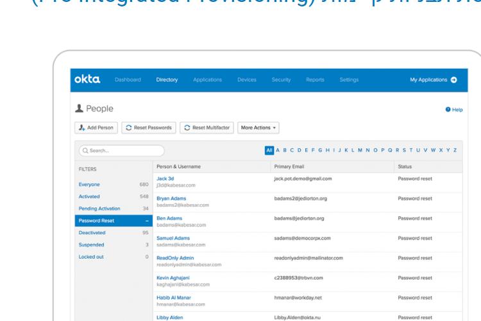Screen dimensions: 481x321
Task: Click the My Applications arrow icon
Action: 453,80
